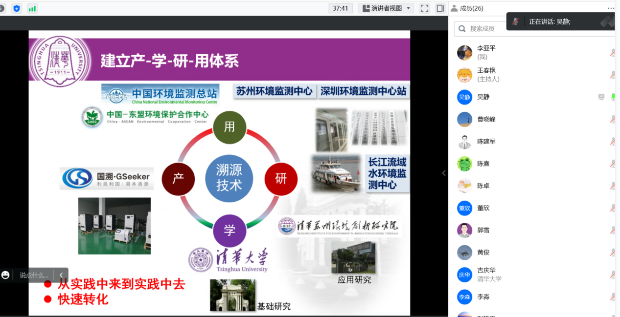Open the three-dot more options menu
This screenshot has width=620, height=317.
coord(611,8)
